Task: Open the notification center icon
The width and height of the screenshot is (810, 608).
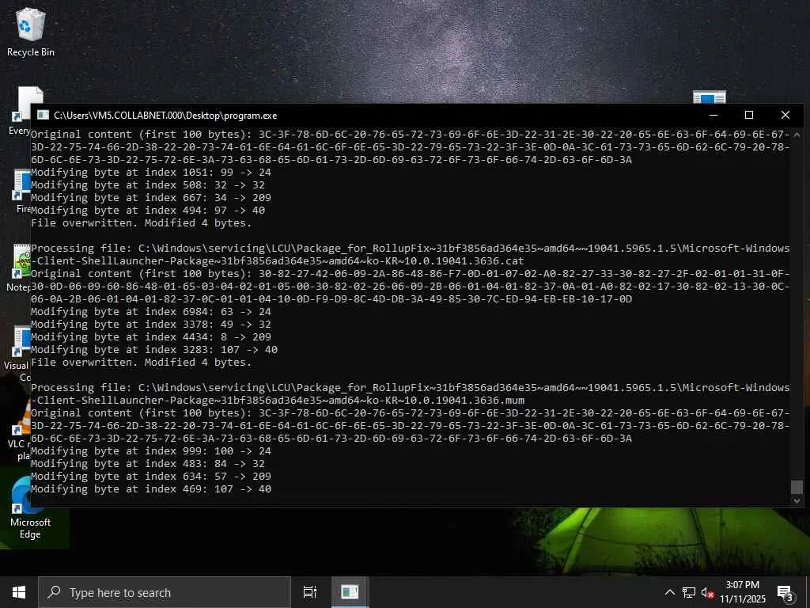Action: pyautogui.click(x=785, y=592)
